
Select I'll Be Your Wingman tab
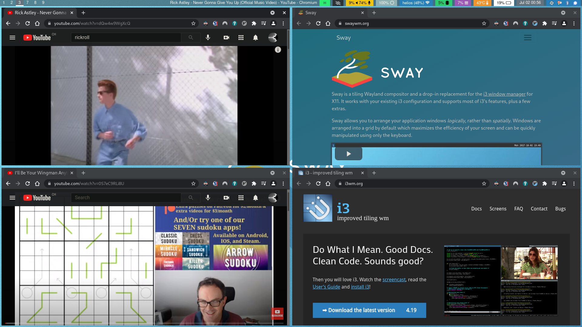tap(41, 173)
